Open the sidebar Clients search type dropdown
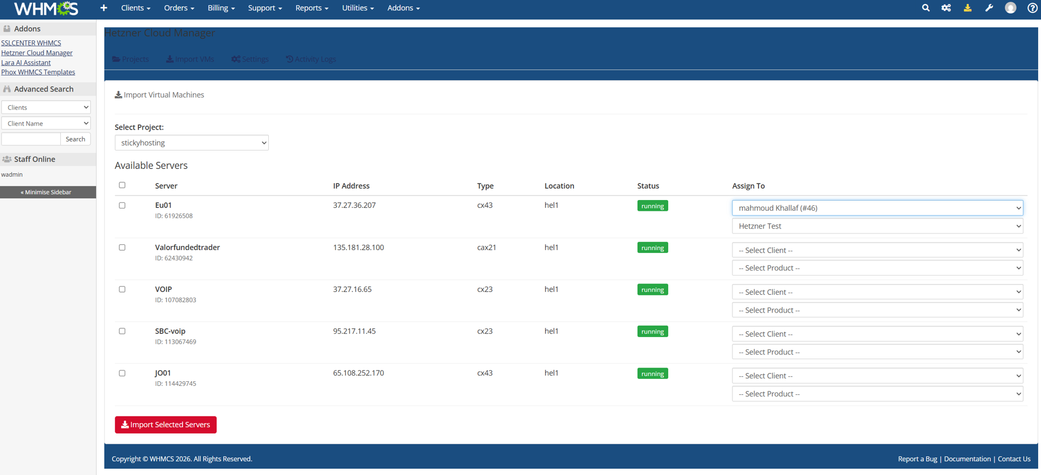Screen dimensions: 1041x475 (46, 107)
